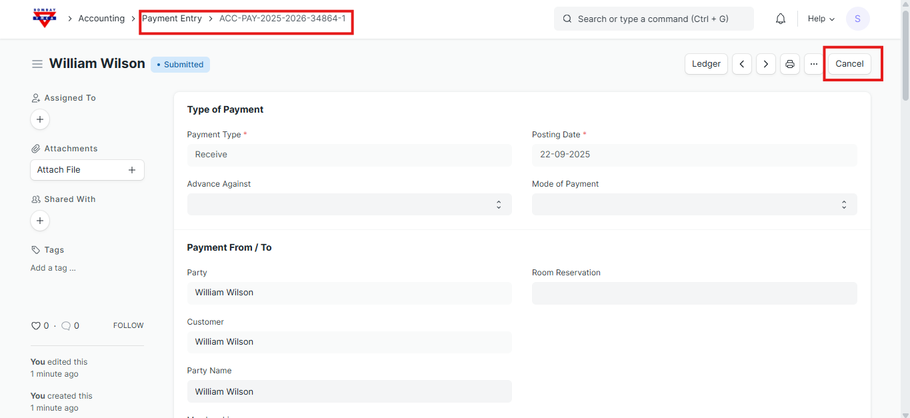
Task: Click the FOLLOW link
Action: tap(128, 326)
